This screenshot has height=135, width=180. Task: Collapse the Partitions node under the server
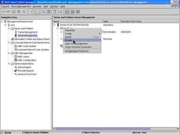point(58,28)
